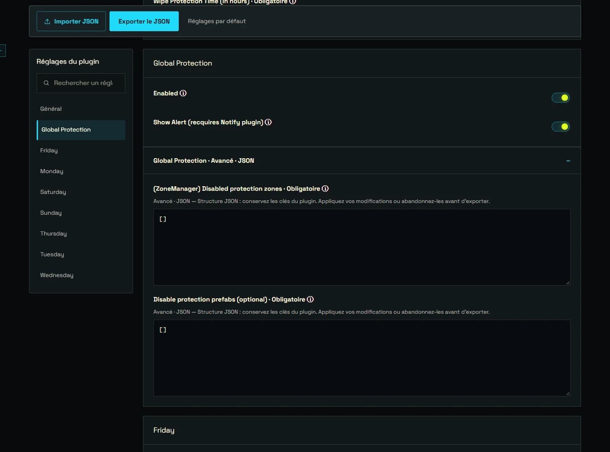This screenshot has width=610, height=452.
Task: Jump to Thursday settings
Action: [x=81, y=234]
